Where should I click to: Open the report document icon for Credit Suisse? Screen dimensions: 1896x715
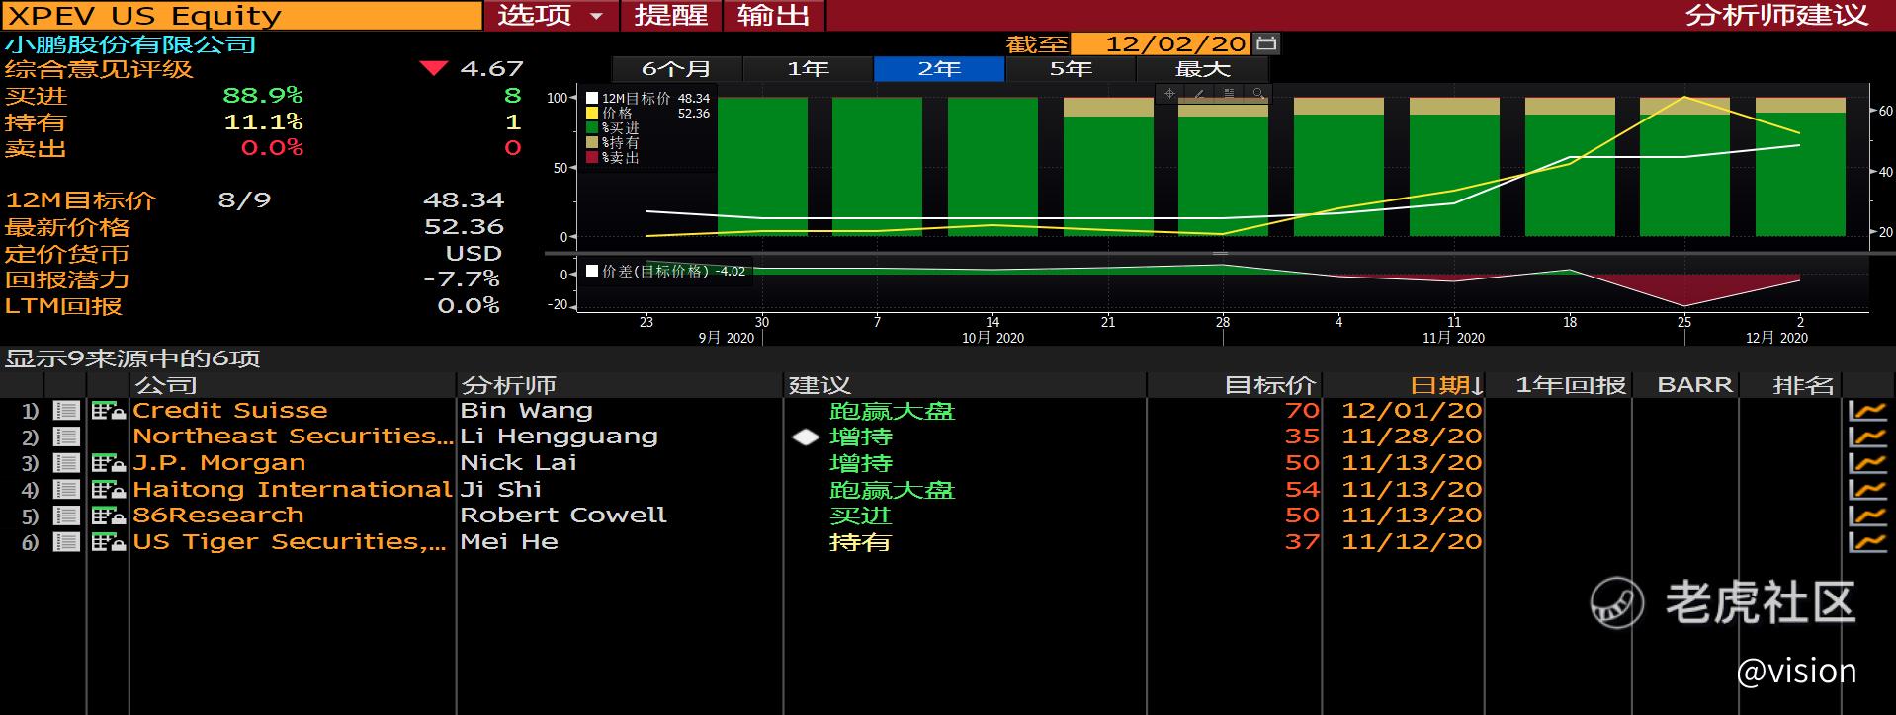pyautogui.click(x=66, y=411)
